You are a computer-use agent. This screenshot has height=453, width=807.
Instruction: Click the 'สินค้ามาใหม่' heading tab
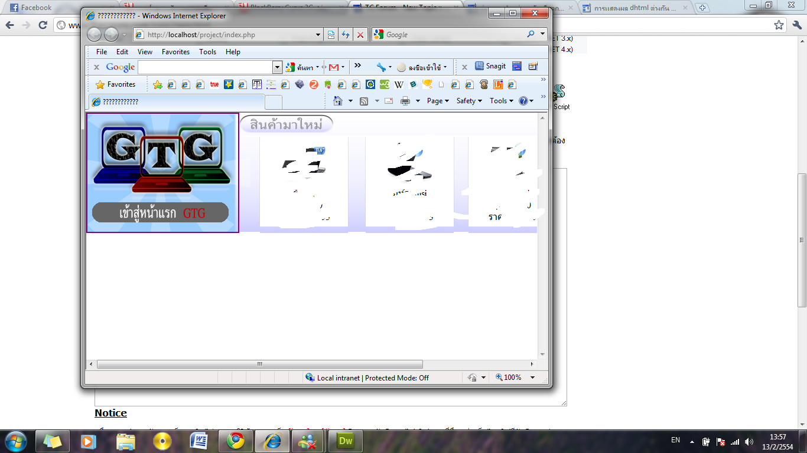tap(286, 124)
